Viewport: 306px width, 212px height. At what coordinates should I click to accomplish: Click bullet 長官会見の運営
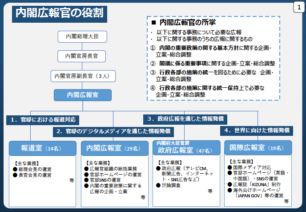32,175
